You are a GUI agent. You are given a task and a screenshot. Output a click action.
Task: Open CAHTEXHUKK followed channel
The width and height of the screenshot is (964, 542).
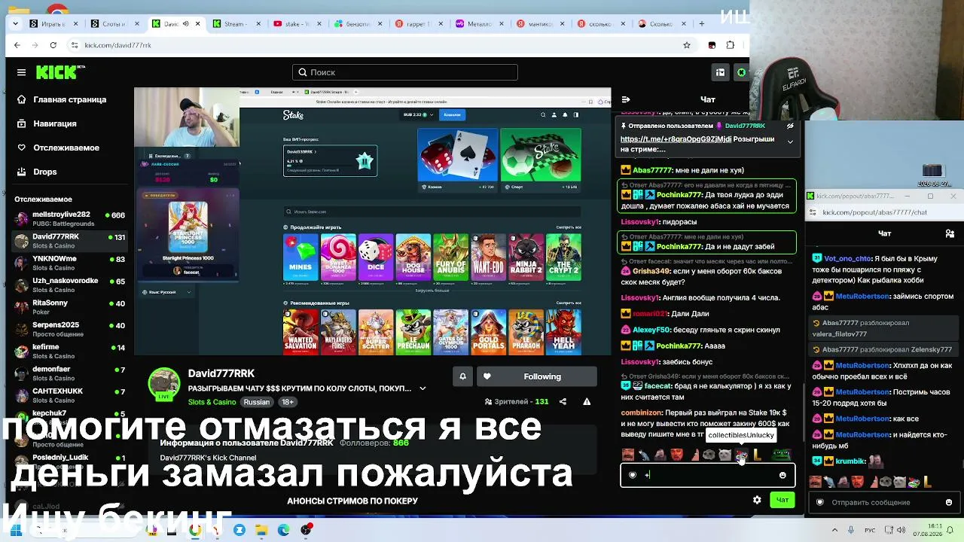tap(70, 395)
